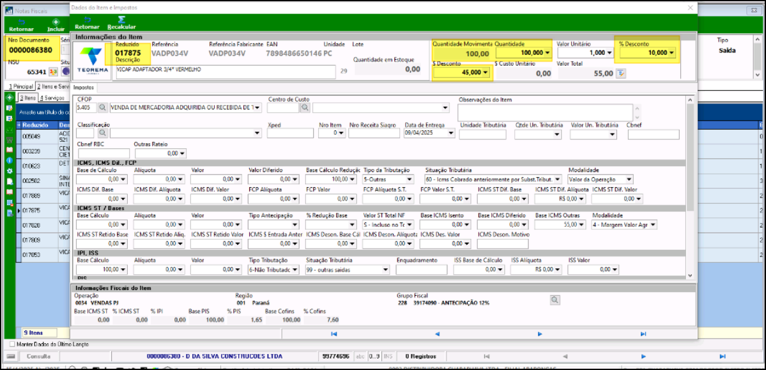Screen dimensions: 766x370
Task: Open the 4 Serviços sub-tab
Action: (52, 98)
